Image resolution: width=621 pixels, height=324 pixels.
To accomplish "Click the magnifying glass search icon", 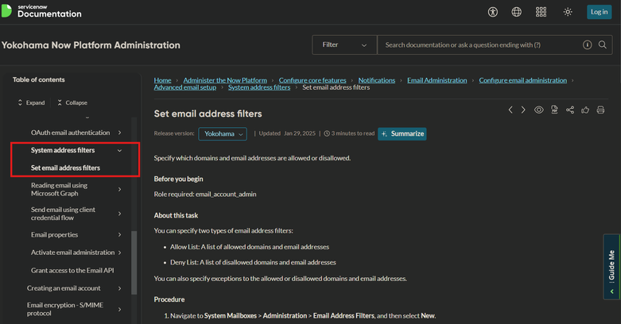I will point(603,44).
